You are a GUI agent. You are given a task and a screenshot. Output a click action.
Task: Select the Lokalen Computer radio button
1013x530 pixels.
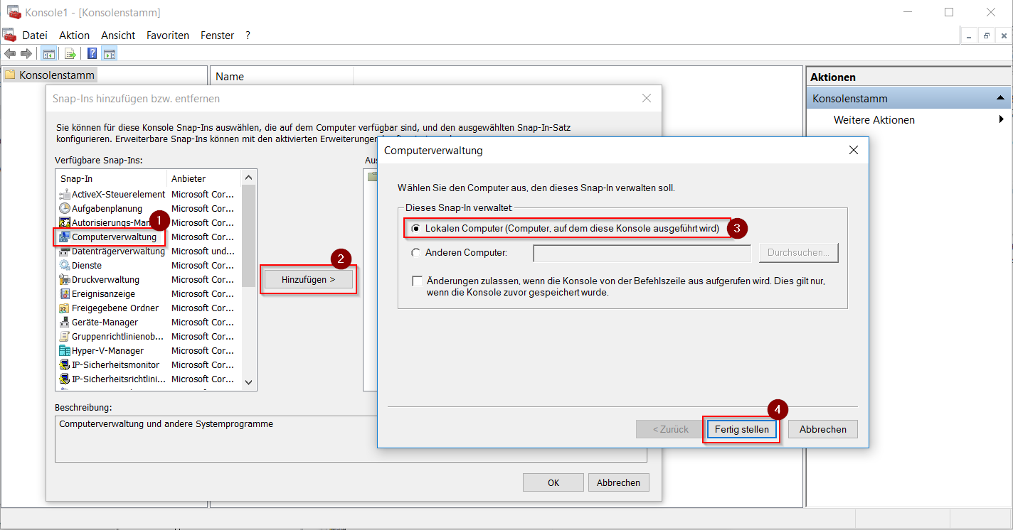coord(416,229)
